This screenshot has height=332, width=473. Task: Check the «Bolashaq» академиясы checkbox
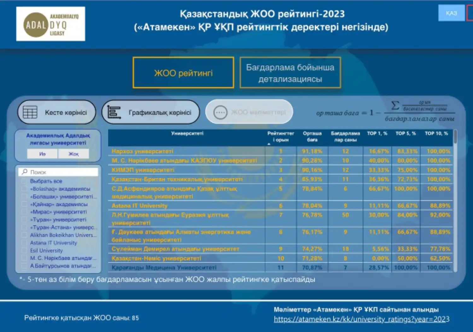click(24, 189)
